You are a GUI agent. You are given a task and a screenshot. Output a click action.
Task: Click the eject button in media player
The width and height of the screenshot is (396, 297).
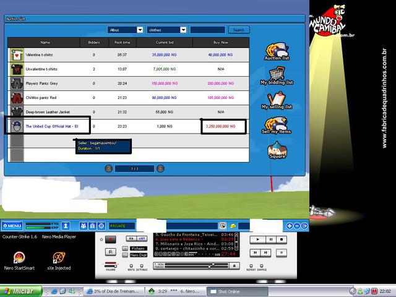point(235,265)
